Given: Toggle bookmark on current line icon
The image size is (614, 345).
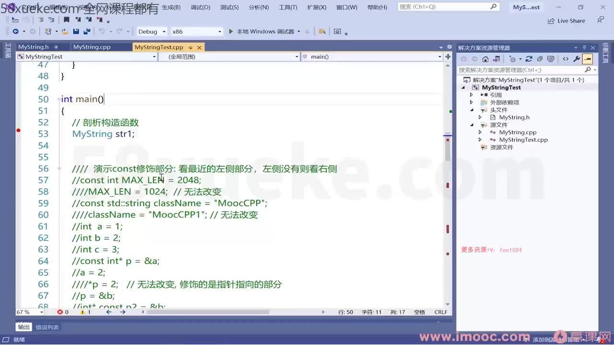Looking at the screenshot, I should pos(66,20).
